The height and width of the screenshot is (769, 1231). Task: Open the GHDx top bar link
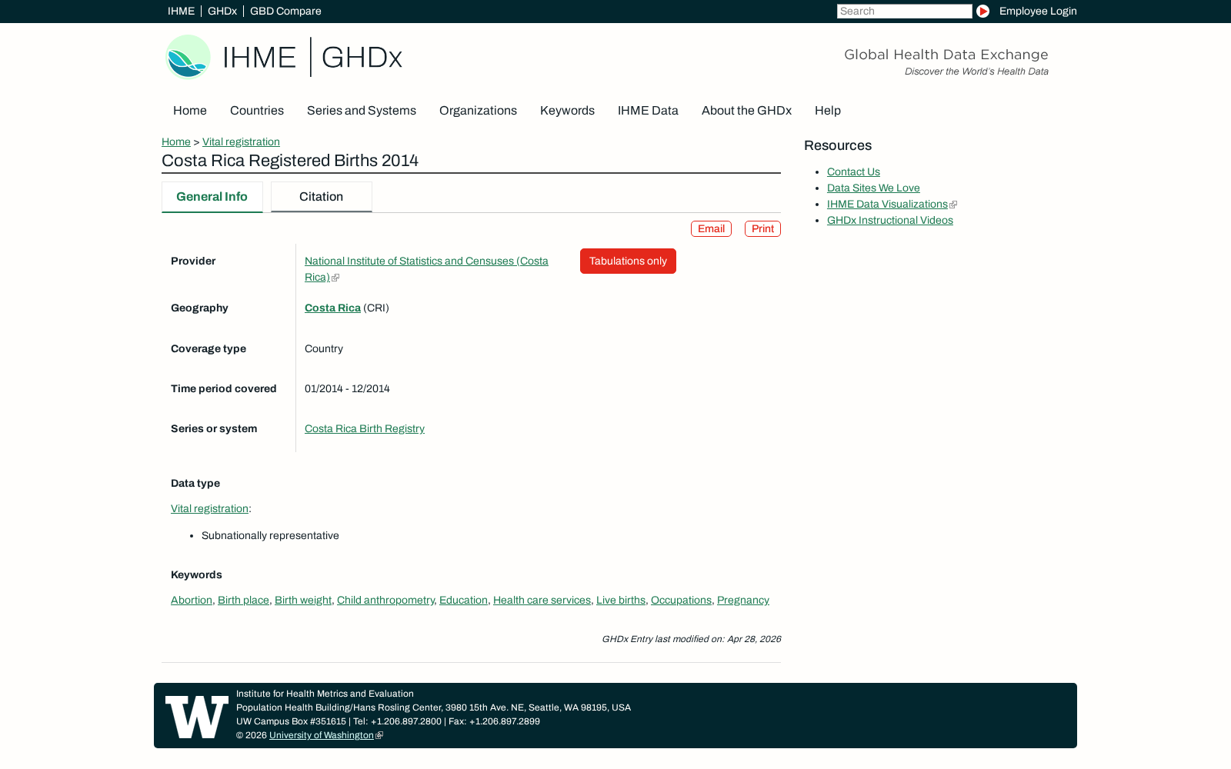(x=222, y=11)
